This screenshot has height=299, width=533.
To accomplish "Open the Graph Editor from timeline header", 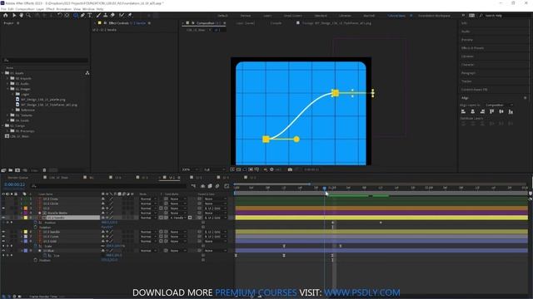I will 227,186.
